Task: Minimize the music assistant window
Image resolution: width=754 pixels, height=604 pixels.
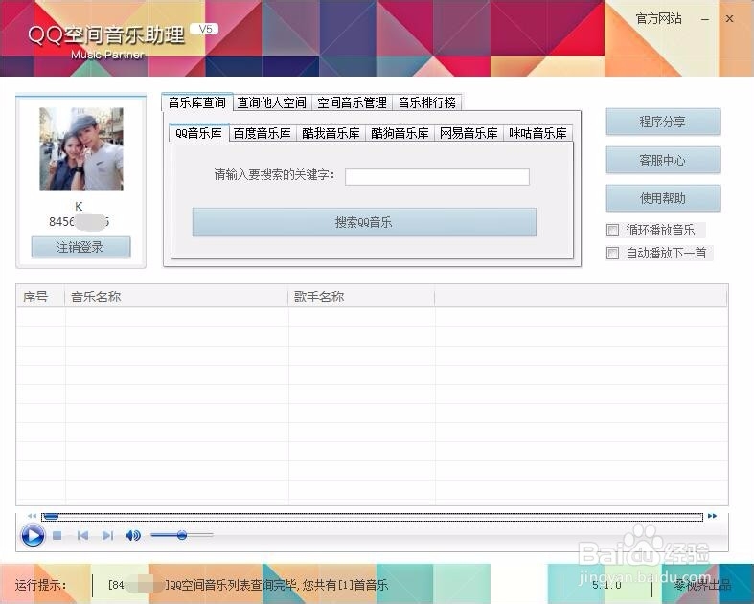Action: pos(705,19)
